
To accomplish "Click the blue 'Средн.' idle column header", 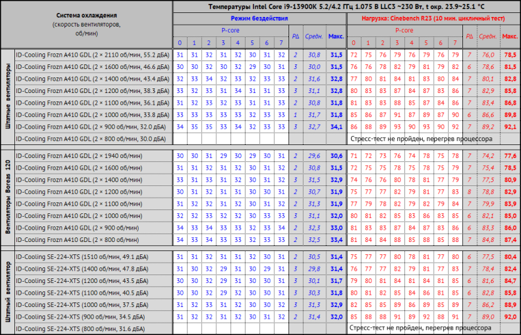I will point(314,36).
